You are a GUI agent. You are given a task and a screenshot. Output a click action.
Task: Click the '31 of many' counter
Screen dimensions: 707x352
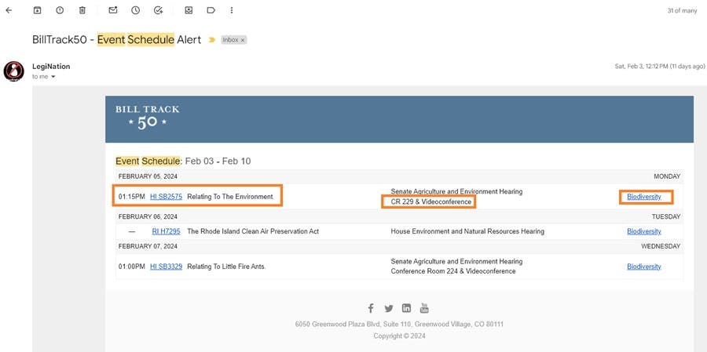682,10
